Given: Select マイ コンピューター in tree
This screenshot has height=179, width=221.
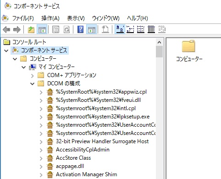Looking at the screenshot, I should [56, 67].
